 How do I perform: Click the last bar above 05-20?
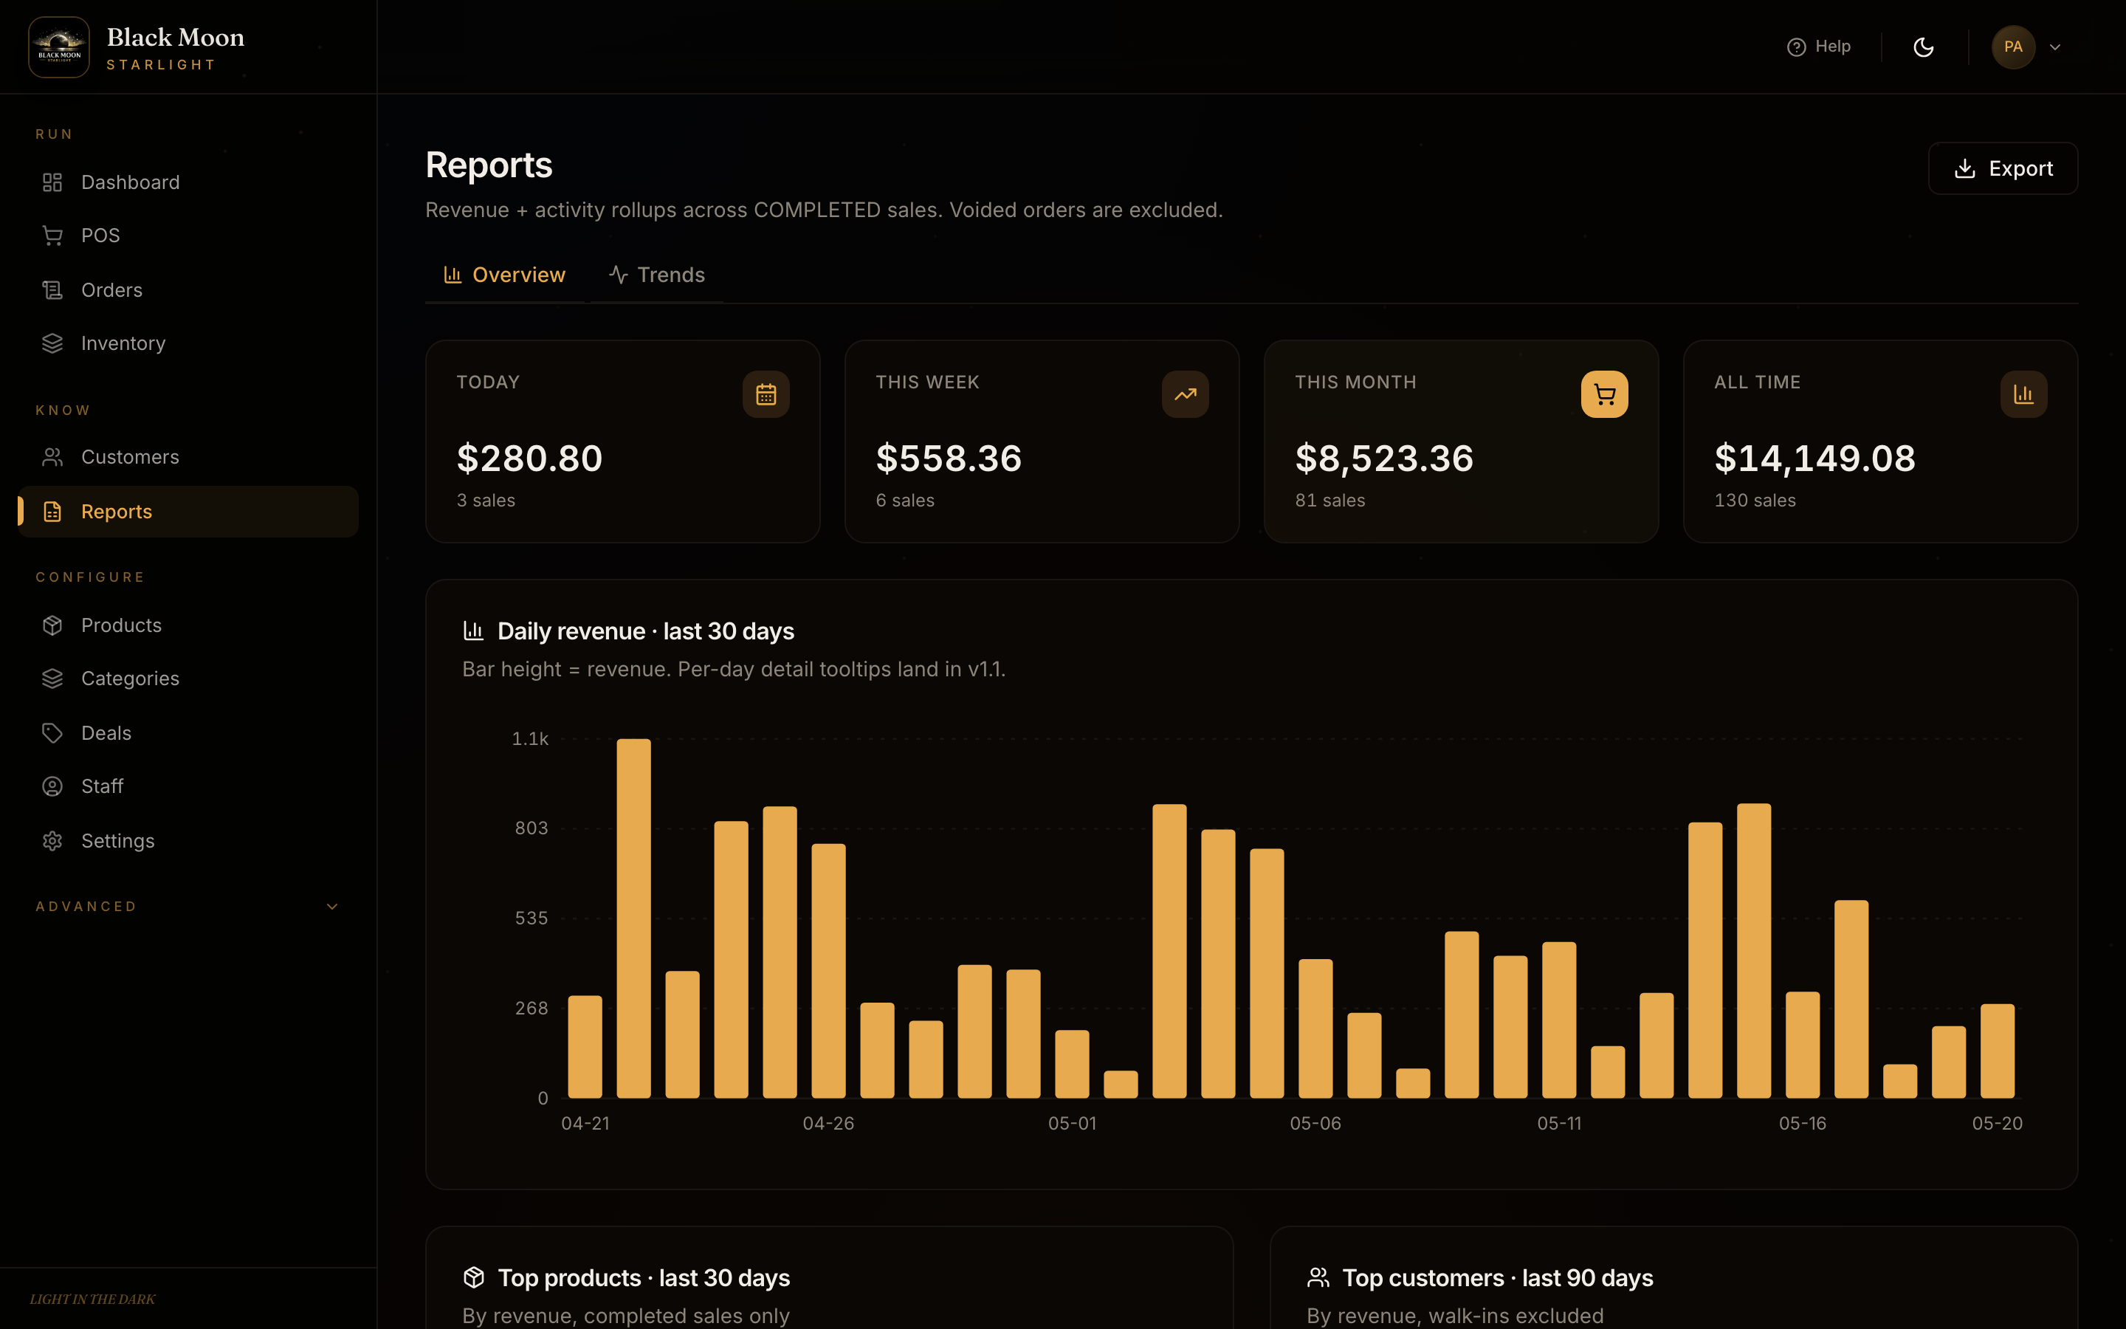pyautogui.click(x=1997, y=1051)
